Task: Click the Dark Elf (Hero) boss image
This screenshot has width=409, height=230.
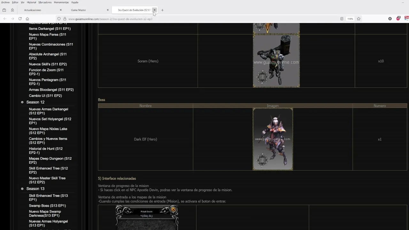Action: click(273, 139)
